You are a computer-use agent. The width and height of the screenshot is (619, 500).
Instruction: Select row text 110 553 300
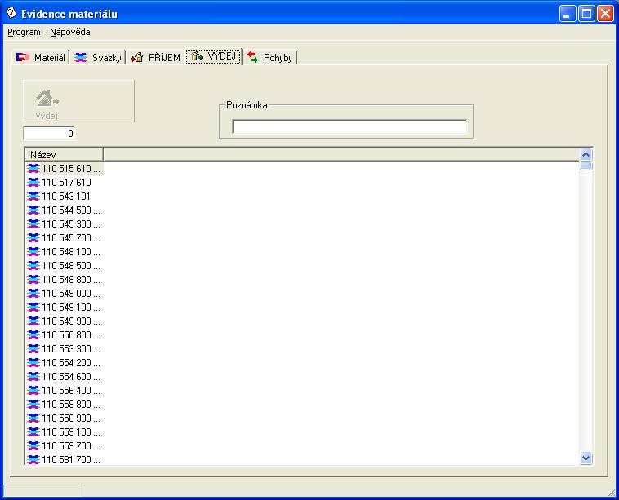click(71, 349)
